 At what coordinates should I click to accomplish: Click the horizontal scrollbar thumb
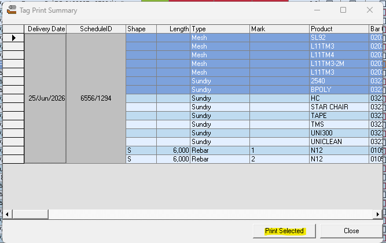pyautogui.click(x=30, y=214)
